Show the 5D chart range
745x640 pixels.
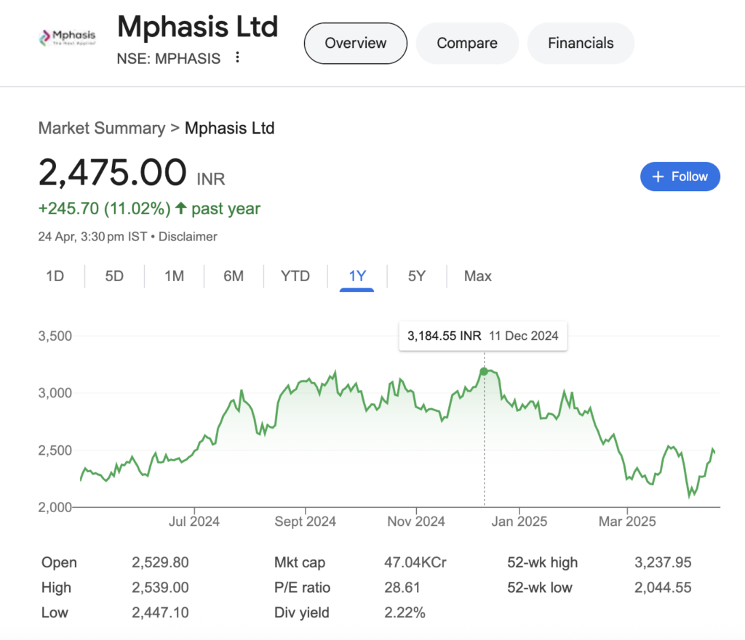[114, 276]
